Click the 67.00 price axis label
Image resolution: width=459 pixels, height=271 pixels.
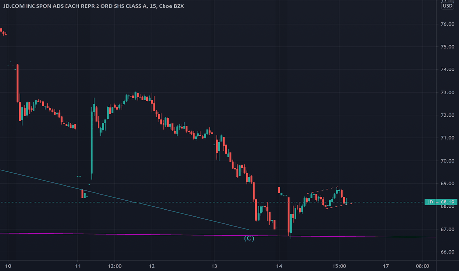point(447,230)
